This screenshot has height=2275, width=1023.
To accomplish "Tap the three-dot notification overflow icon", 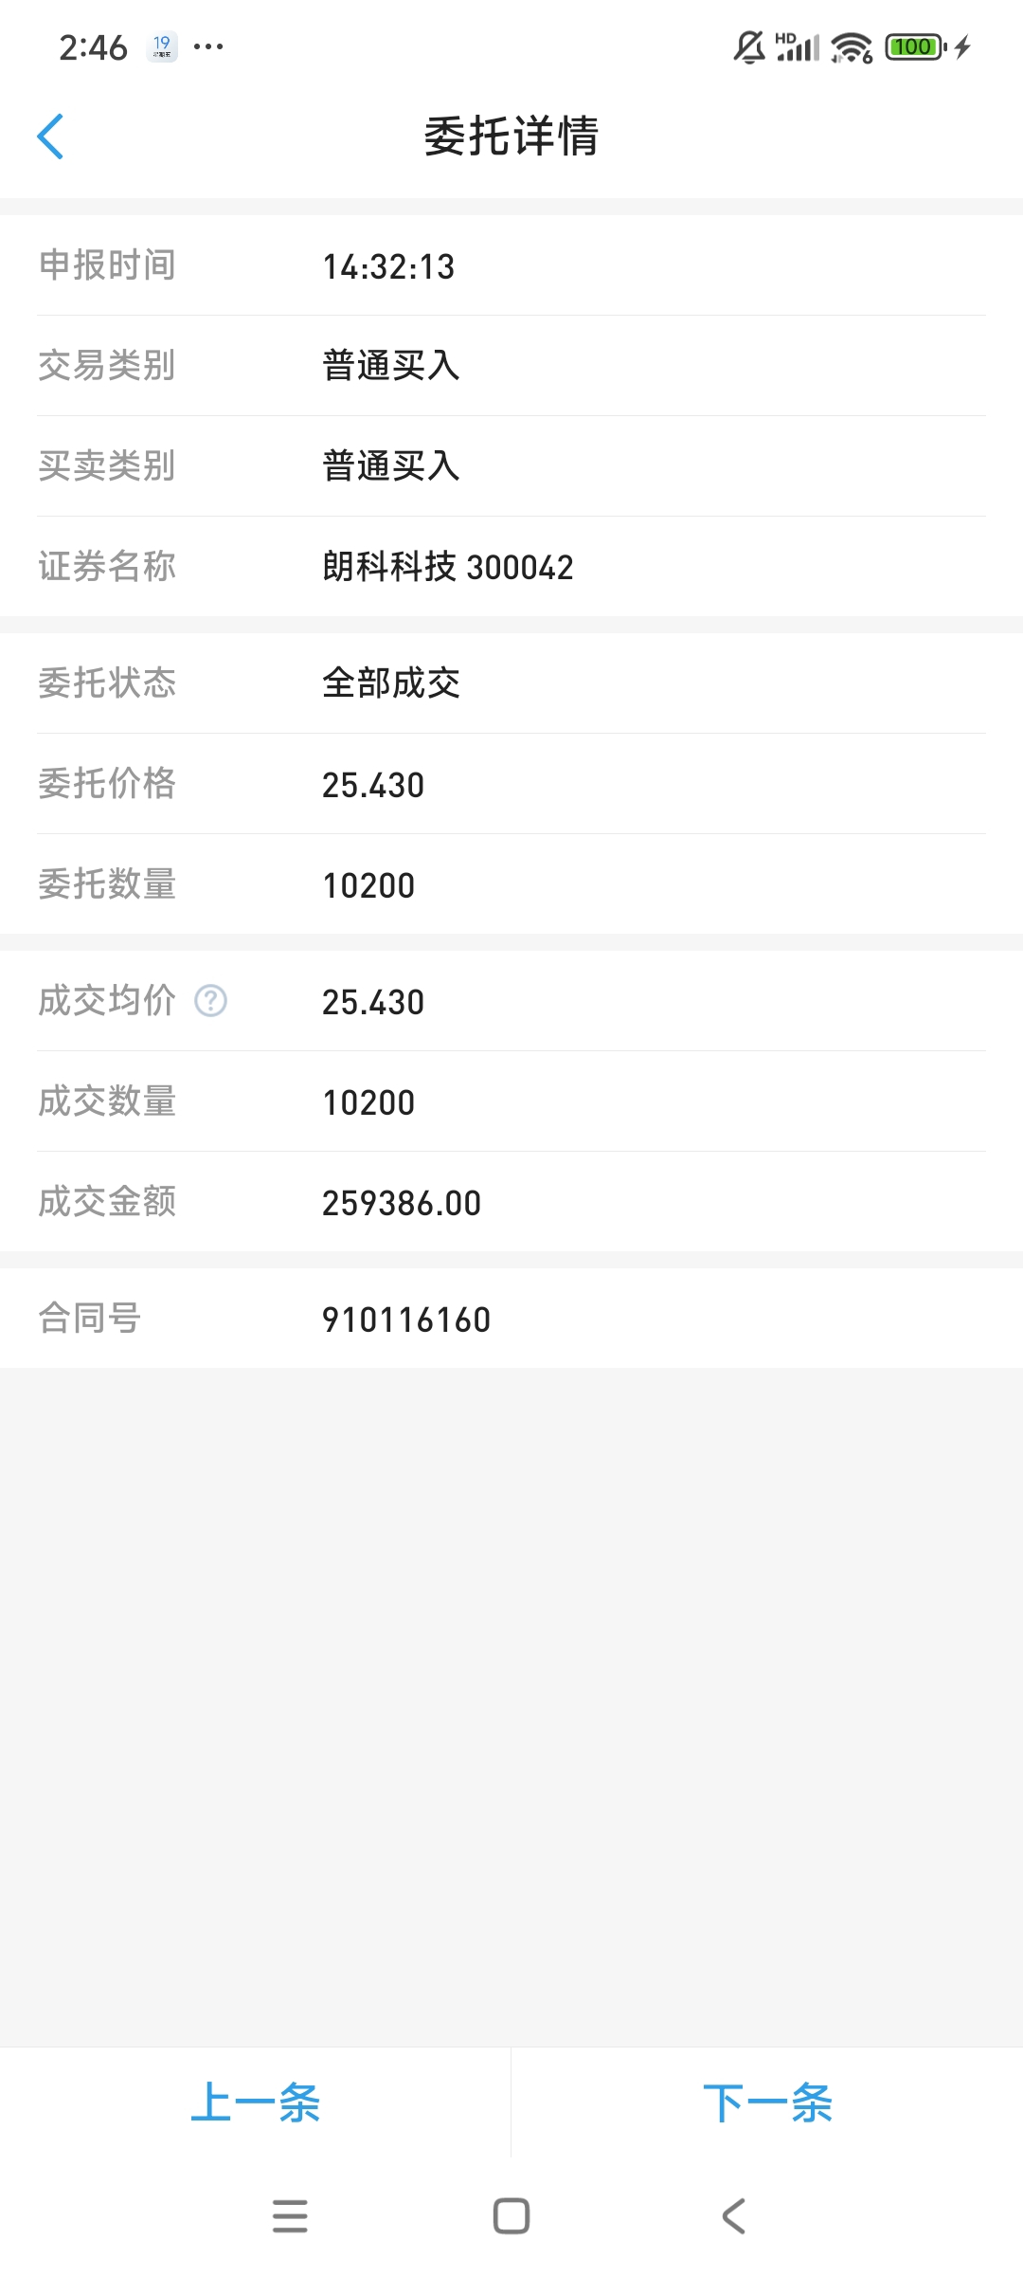I will (208, 46).
